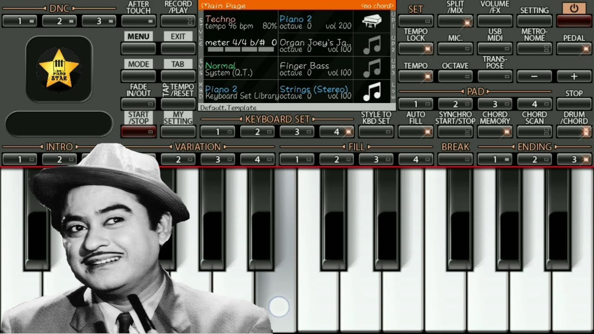This screenshot has width=594, height=334.
Task: Click the Record/Play button
Action: coord(178,21)
